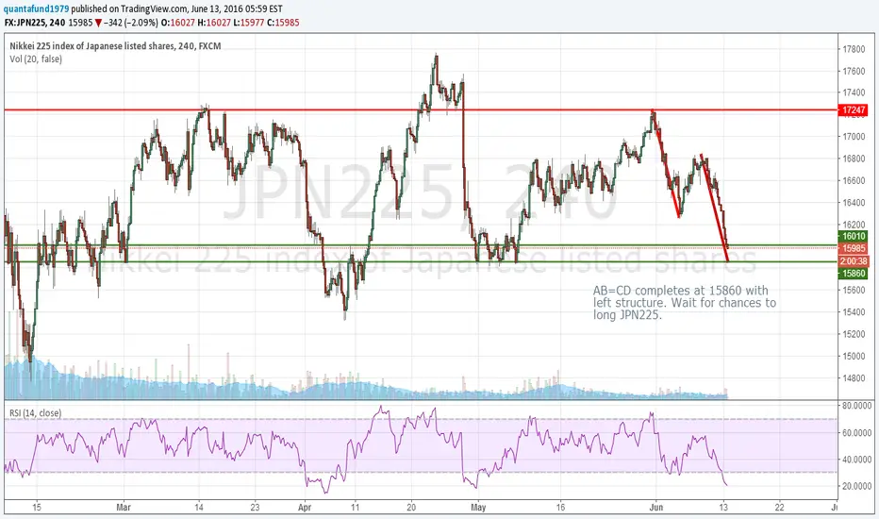879x519 pixels.
Task: Click the 80.0000 RSI axis label
Action: (856, 405)
